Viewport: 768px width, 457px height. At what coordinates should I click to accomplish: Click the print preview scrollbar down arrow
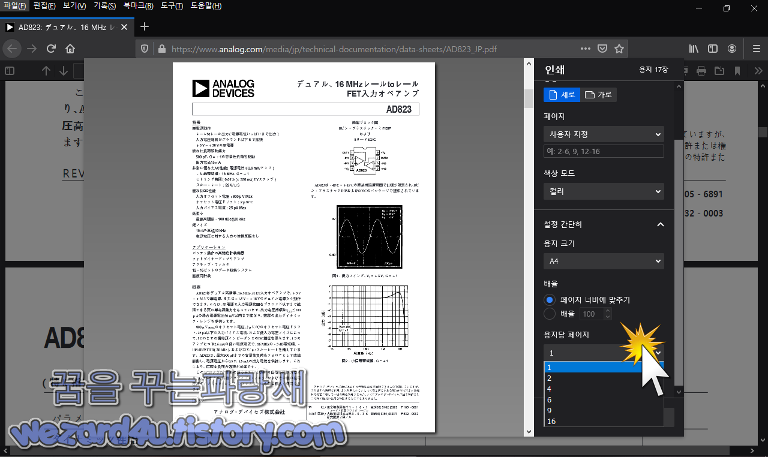click(529, 431)
